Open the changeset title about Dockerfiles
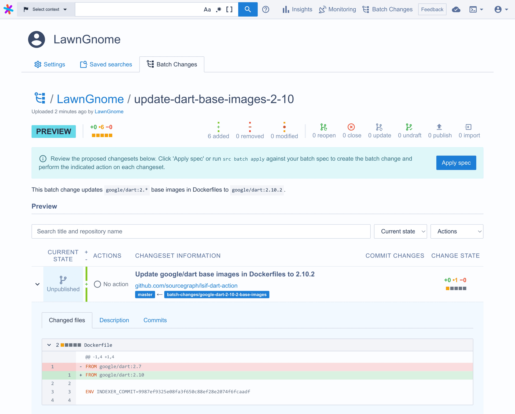The height and width of the screenshot is (414, 515). click(225, 274)
